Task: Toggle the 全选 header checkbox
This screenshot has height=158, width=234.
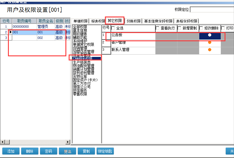Action: point(113,28)
